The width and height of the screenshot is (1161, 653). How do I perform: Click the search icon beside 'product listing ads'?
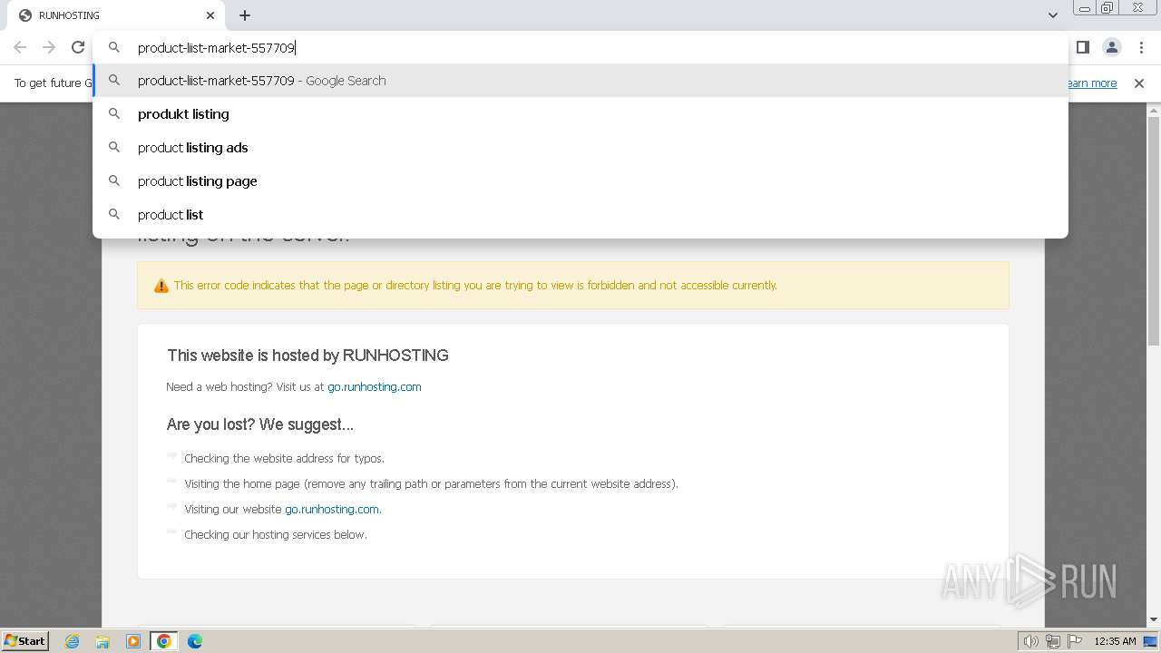tap(114, 148)
